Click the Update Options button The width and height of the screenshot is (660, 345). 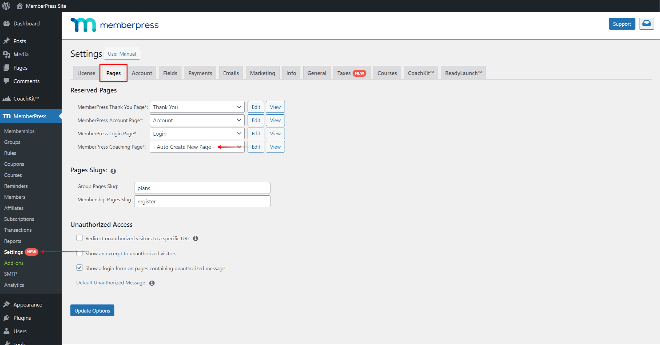coord(92,310)
